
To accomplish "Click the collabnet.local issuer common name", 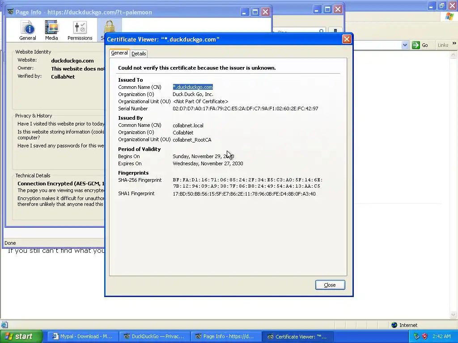I will pyautogui.click(x=188, y=125).
